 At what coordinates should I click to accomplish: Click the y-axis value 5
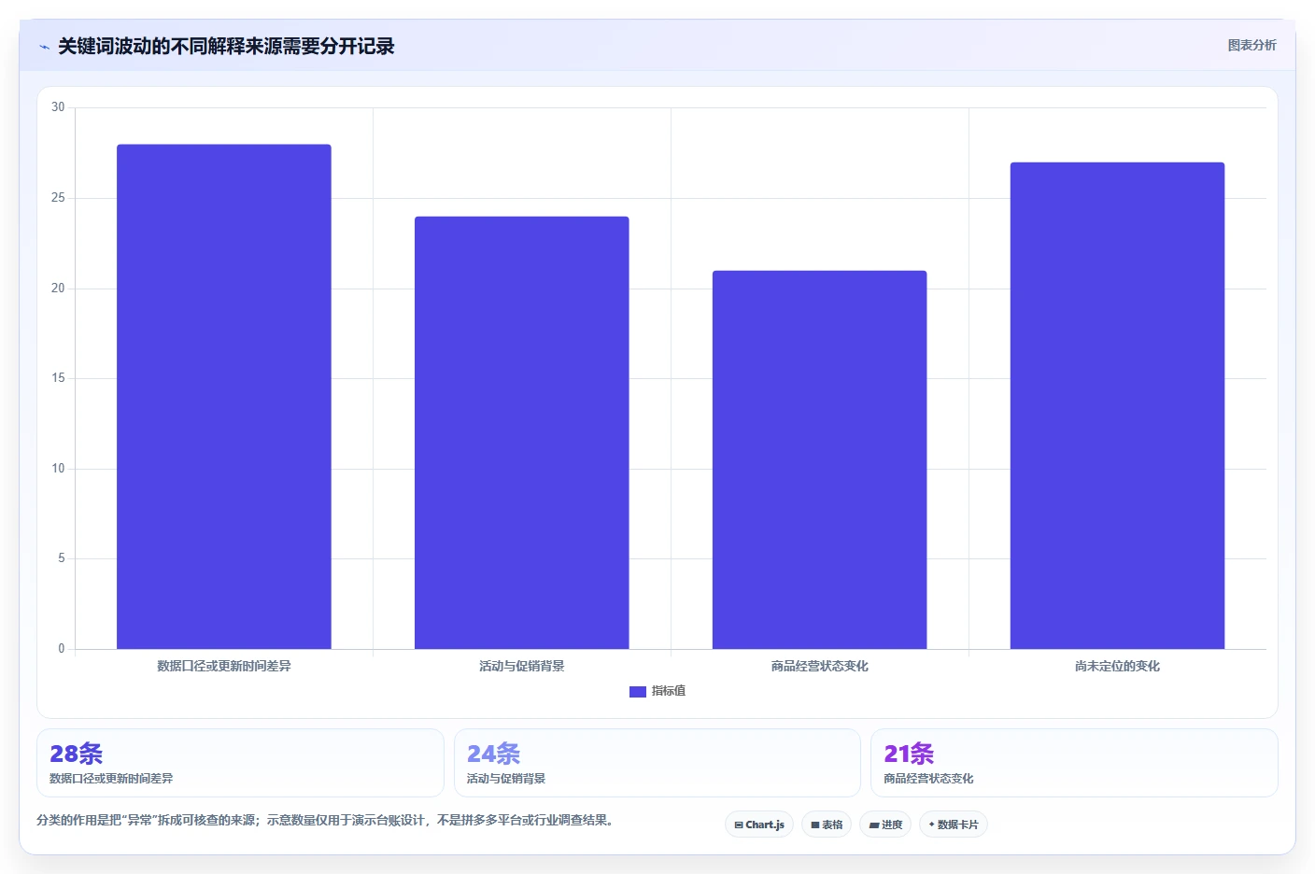point(62,558)
